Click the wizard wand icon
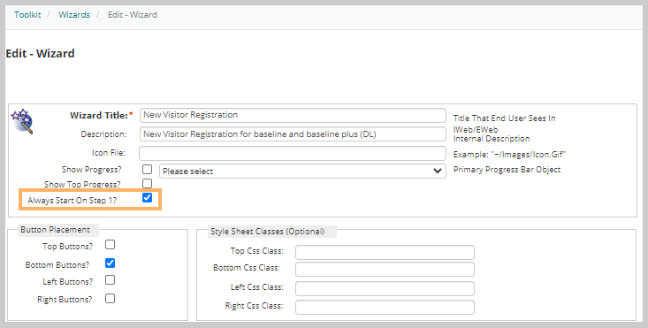648x328 pixels. (22, 121)
